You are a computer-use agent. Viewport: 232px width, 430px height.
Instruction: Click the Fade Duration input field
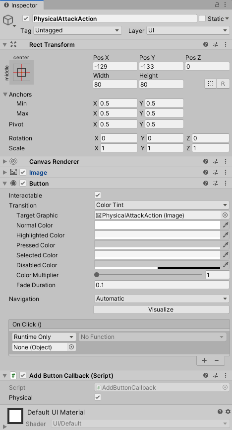pyautogui.click(x=162, y=285)
